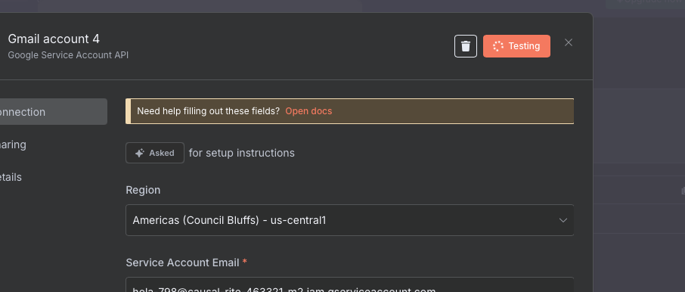The height and width of the screenshot is (292, 685).
Task: Click the sparkle icon on Asked
Action: (140, 153)
